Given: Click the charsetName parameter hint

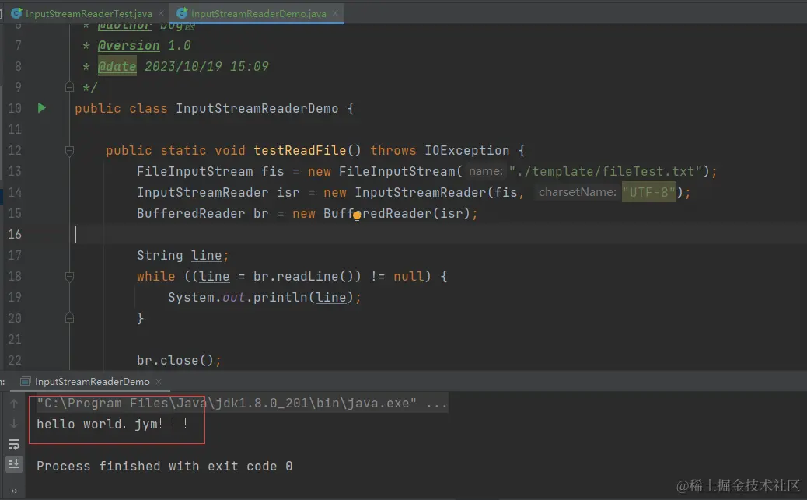Looking at the screenshot, I should 577,192.
